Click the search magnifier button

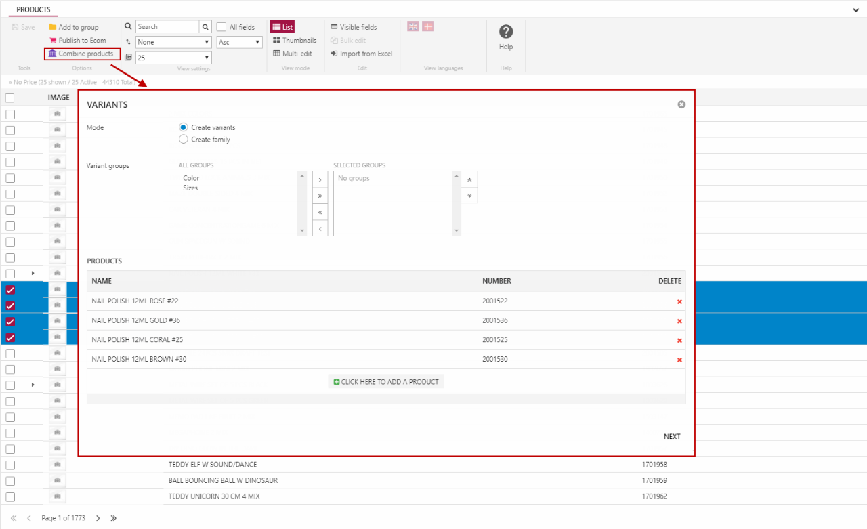point(205,27)
